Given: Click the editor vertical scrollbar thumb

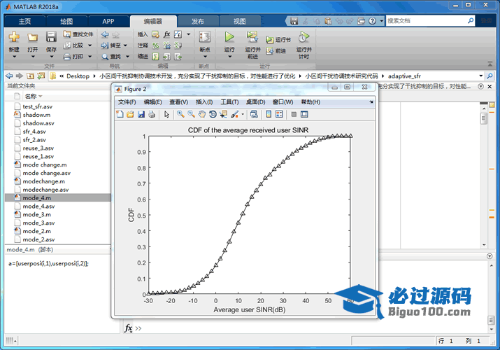Looking at the screenshot, I should 484,118.
